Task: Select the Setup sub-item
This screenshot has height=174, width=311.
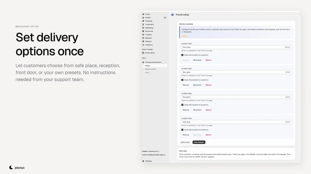Action: [147, 66]
